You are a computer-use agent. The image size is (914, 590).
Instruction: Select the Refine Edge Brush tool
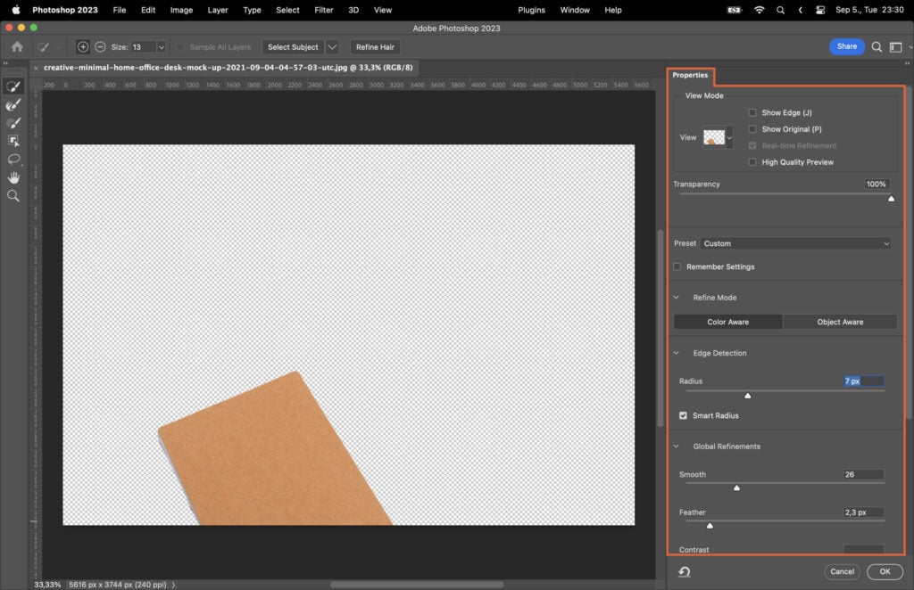tap(14, 104)
